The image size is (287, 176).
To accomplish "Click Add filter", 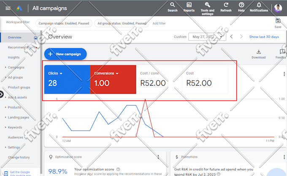I will (x=159, y=23).
